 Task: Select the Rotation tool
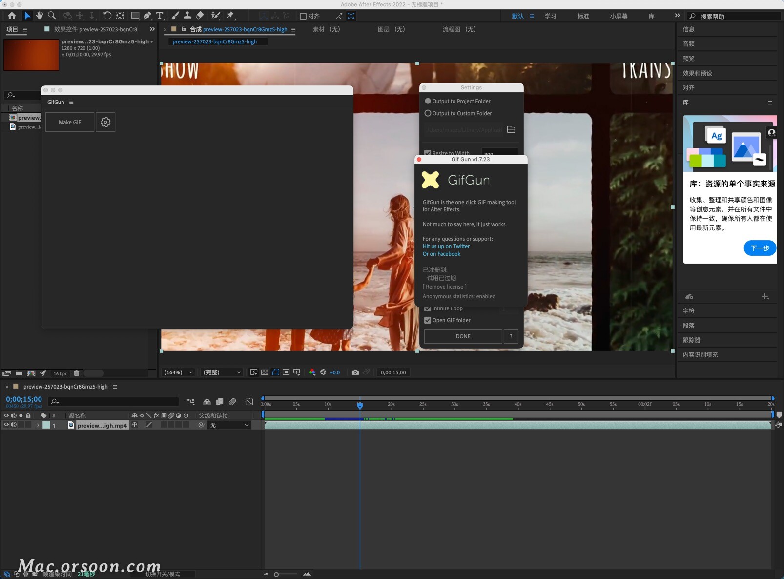point(107,16)
